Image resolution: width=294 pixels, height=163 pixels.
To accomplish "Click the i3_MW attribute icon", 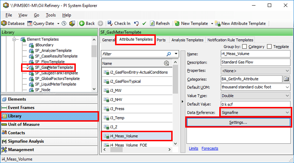I will point(106,90).
